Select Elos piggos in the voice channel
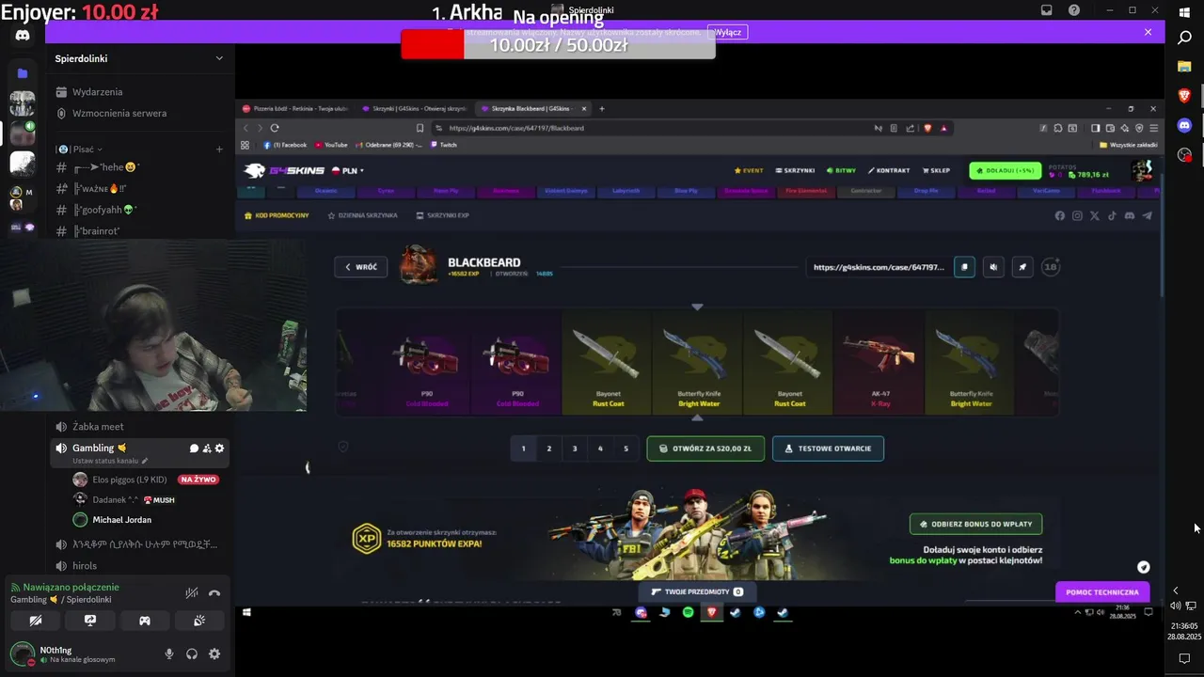 (129, 480)
